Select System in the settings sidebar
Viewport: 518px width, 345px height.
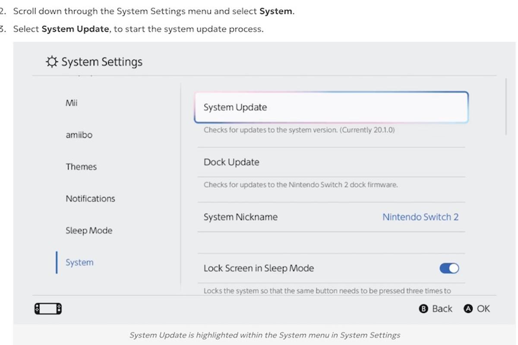(79, 262)
